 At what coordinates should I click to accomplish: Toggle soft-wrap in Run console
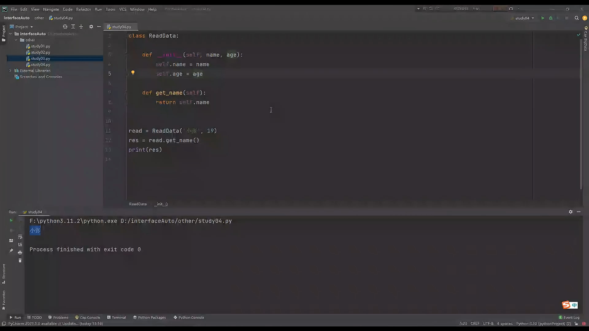point(20,237)
